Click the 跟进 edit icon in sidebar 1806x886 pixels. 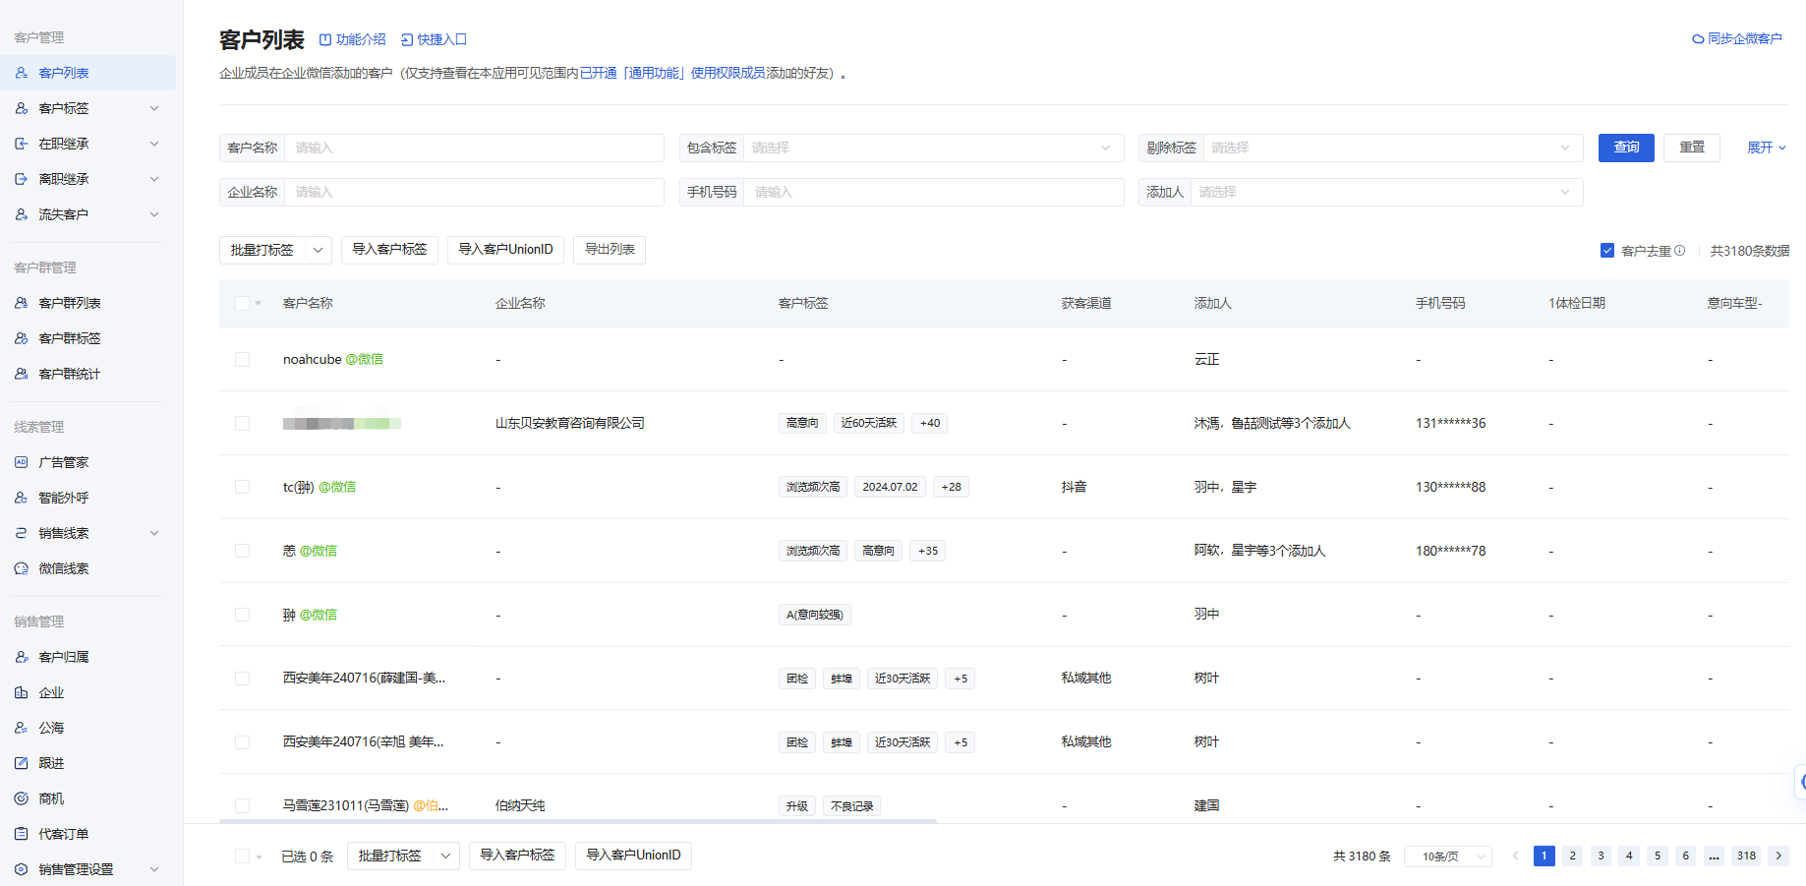click(x=22, y=763)
